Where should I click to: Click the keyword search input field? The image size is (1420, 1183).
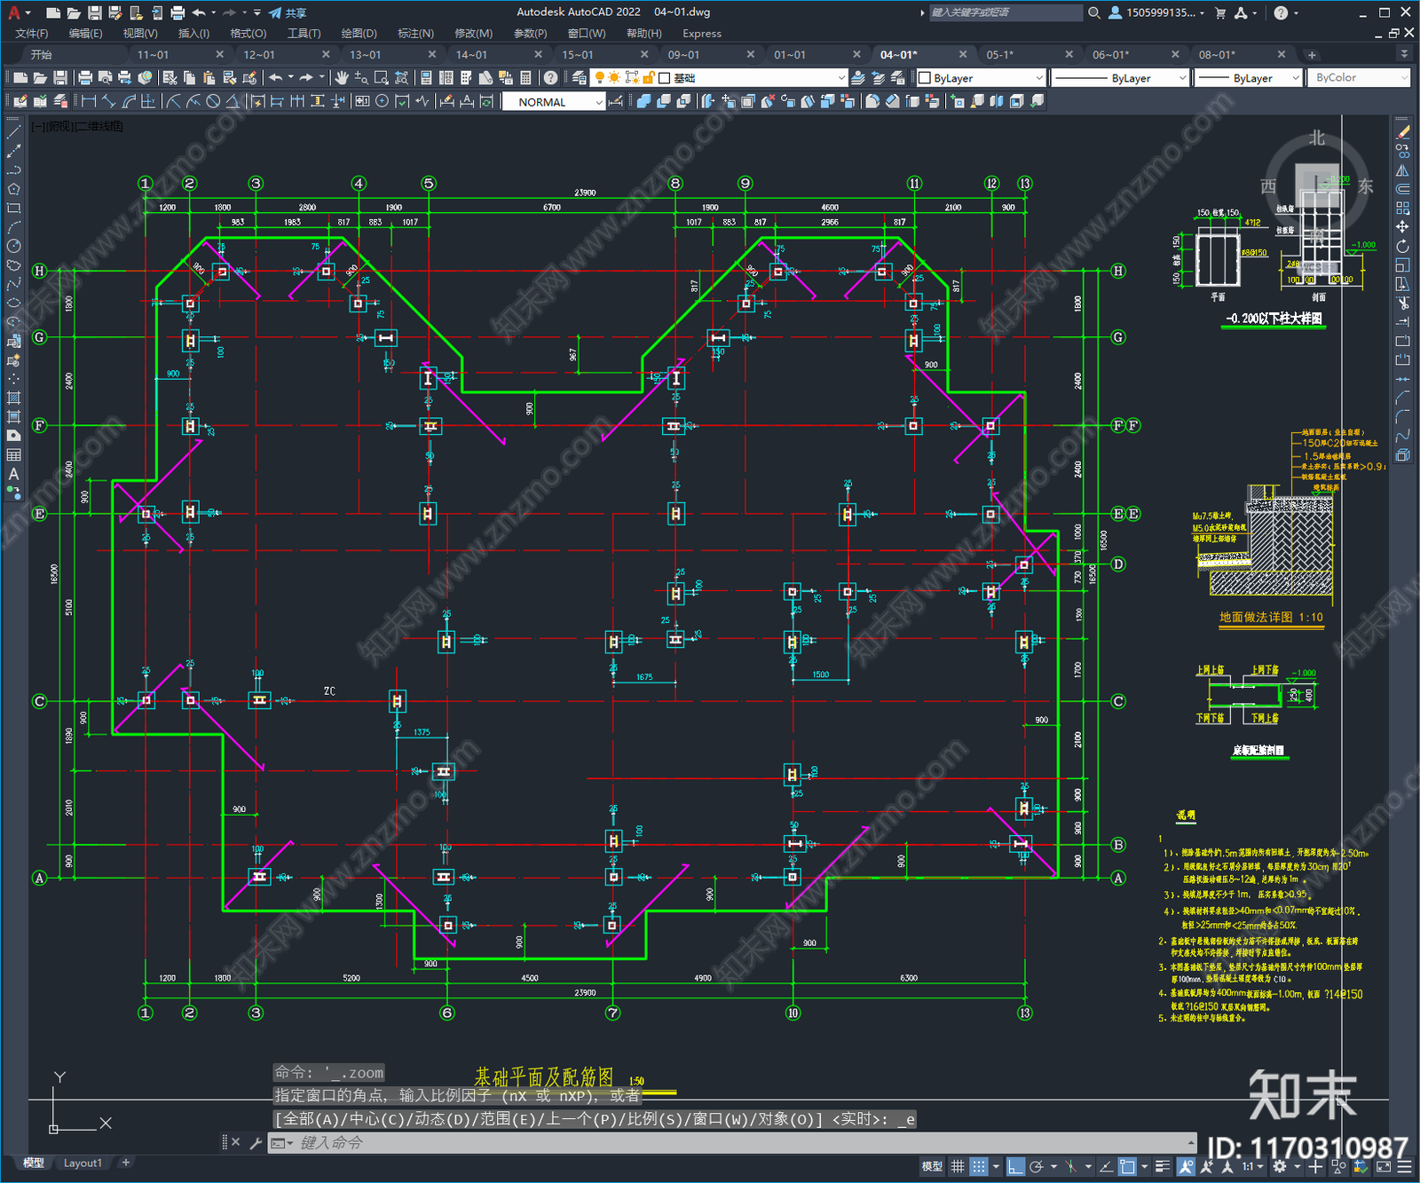tap(1005, 12)
